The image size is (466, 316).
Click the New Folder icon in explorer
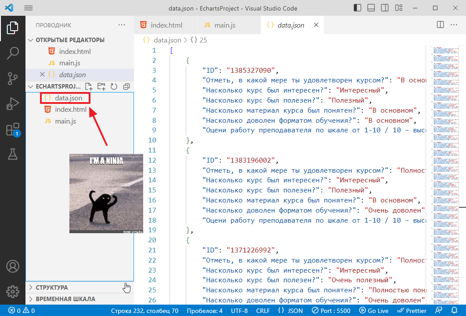[101, 86]
